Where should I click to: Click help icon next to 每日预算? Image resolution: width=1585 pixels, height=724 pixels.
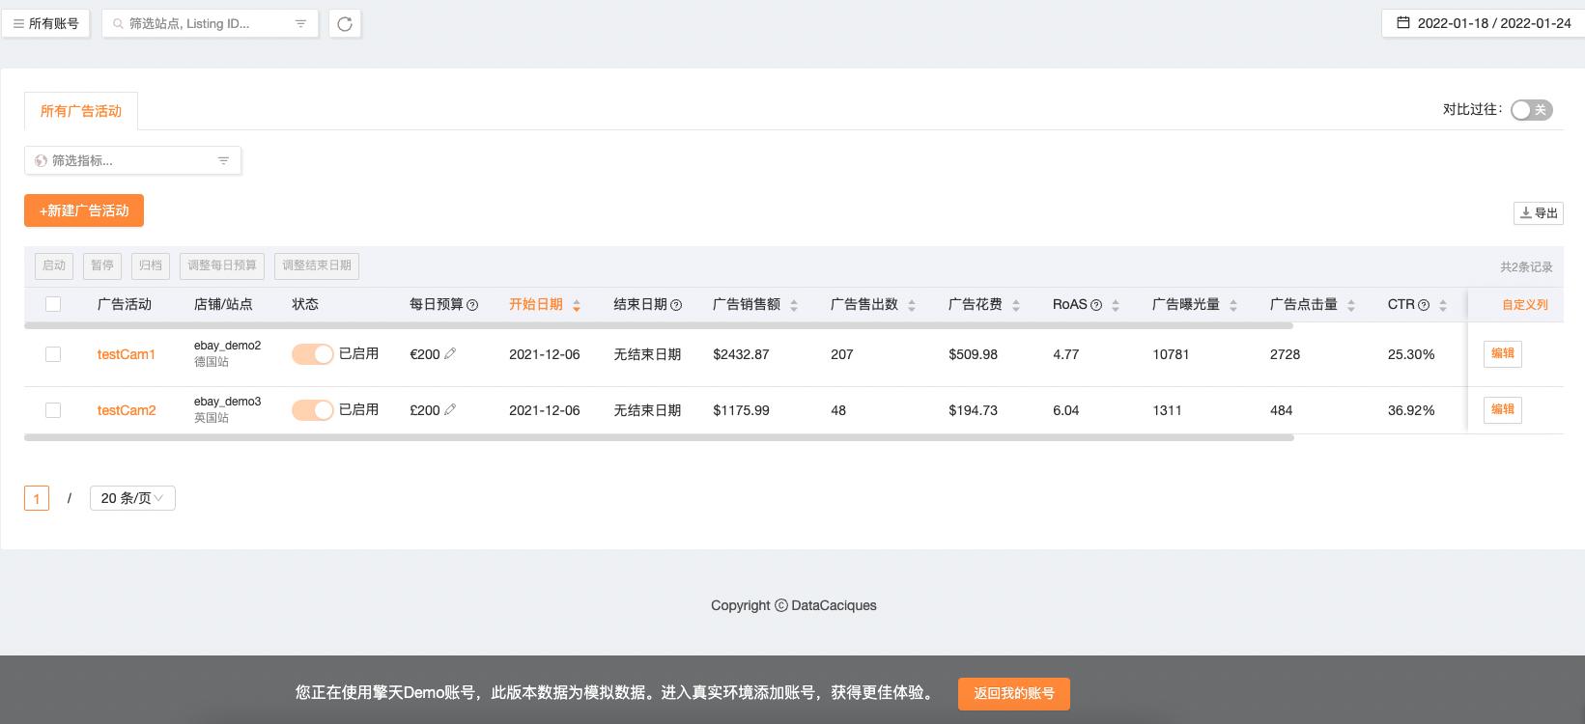(x=472, y=305)
